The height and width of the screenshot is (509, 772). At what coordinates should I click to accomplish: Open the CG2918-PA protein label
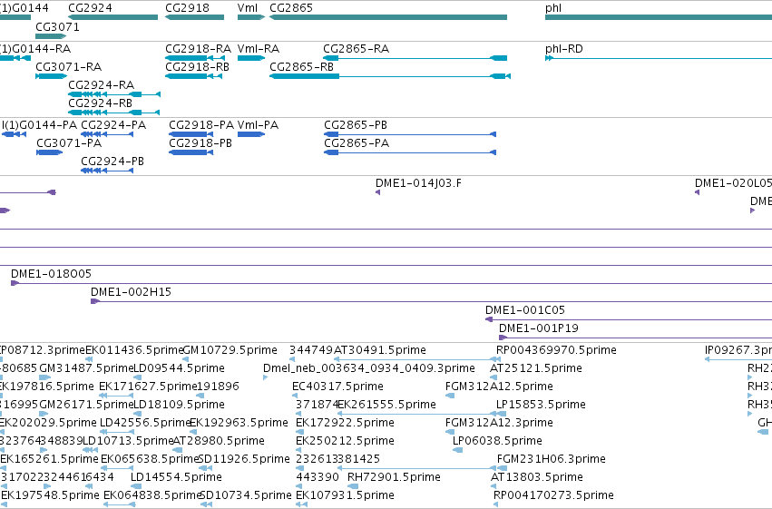coord(201,125)
